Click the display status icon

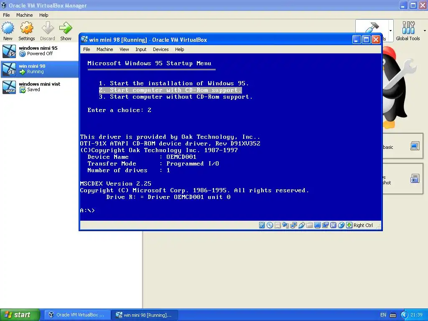tap(317, 225)
